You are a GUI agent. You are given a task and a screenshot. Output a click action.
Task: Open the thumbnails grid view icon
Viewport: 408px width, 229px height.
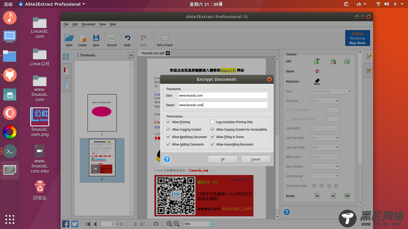click(66, 57)
